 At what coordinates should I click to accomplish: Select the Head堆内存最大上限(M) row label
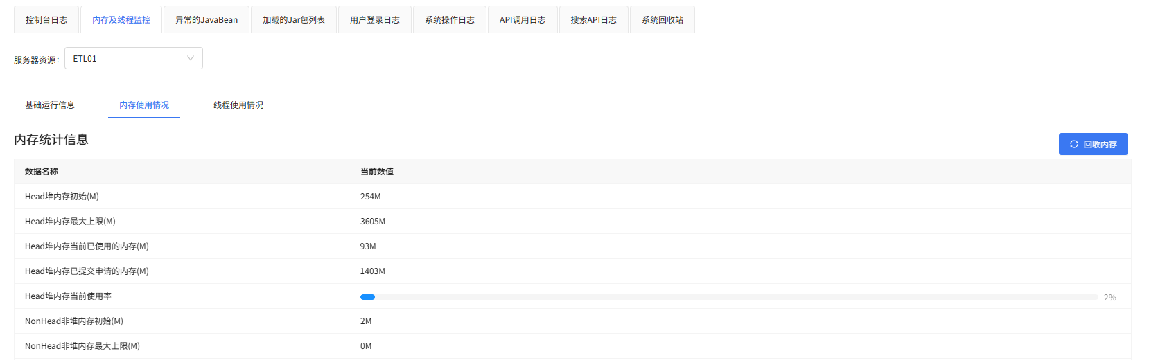[70, 222]
